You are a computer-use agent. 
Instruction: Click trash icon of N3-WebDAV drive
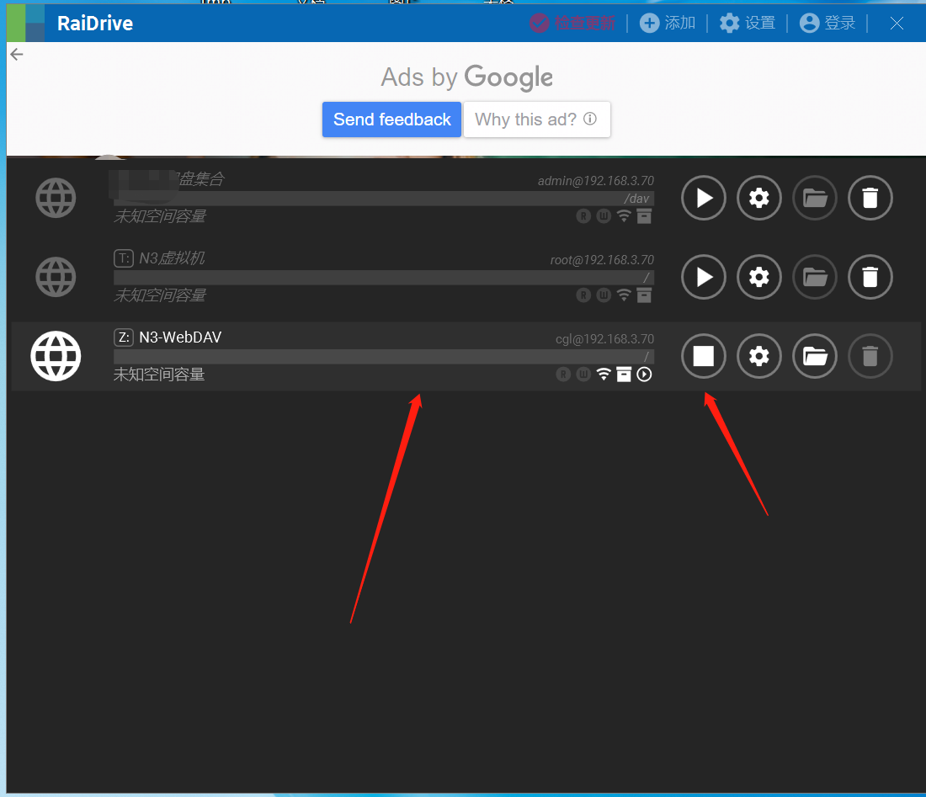pyautogui.click(x=870, y=356)
